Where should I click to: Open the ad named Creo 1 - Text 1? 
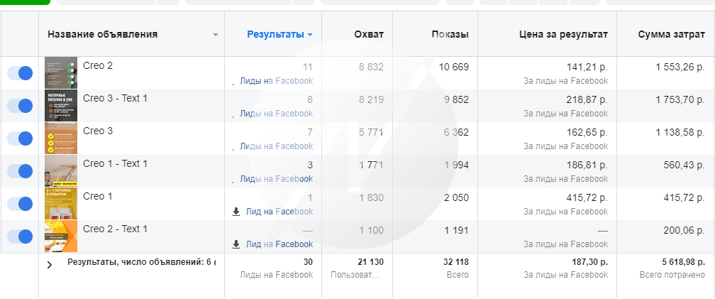(x=116, y=163)
